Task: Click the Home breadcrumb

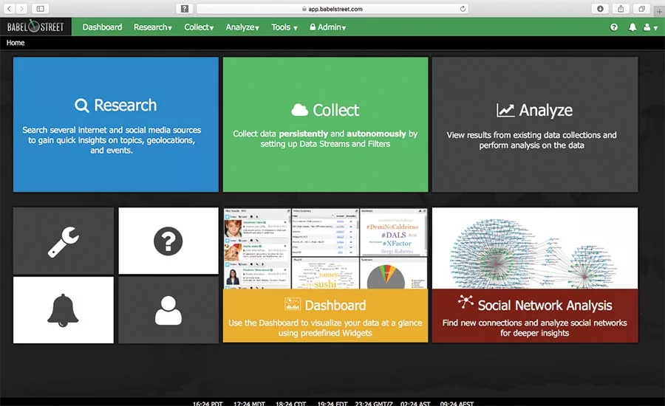Action: tap(16, 43)
